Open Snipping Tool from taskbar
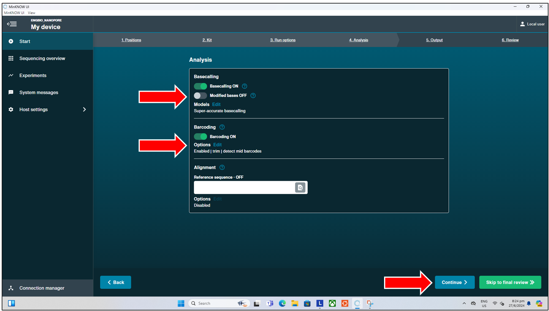The width and height of the screenshot is (549, 311). [x=370, y=304]
